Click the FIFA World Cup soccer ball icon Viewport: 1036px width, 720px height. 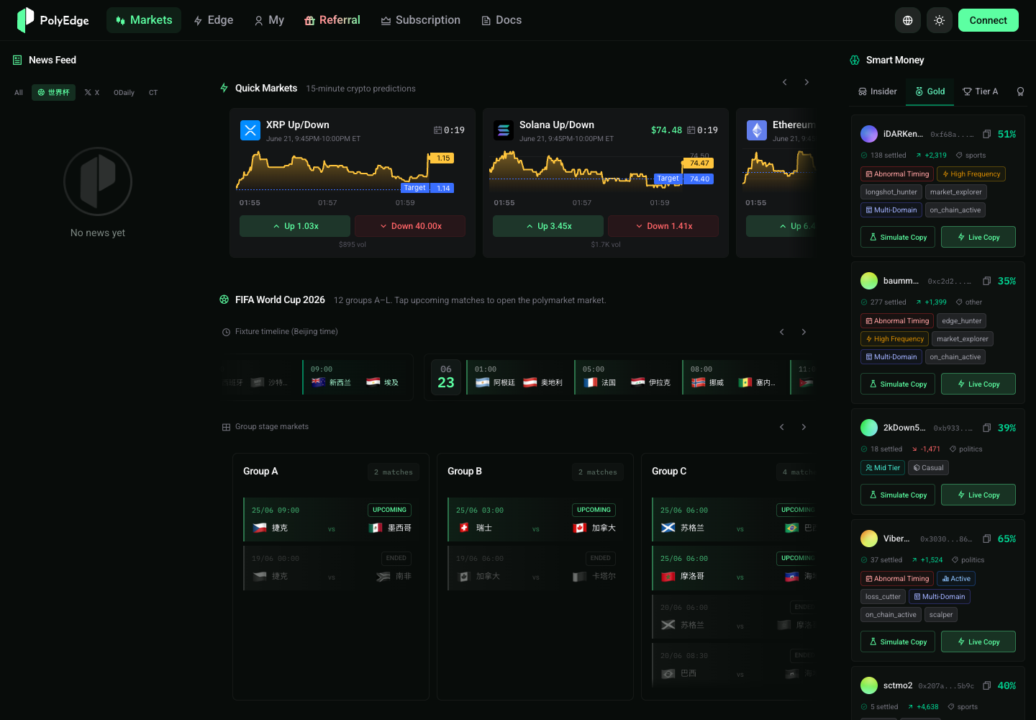click(x=224, y=300)
